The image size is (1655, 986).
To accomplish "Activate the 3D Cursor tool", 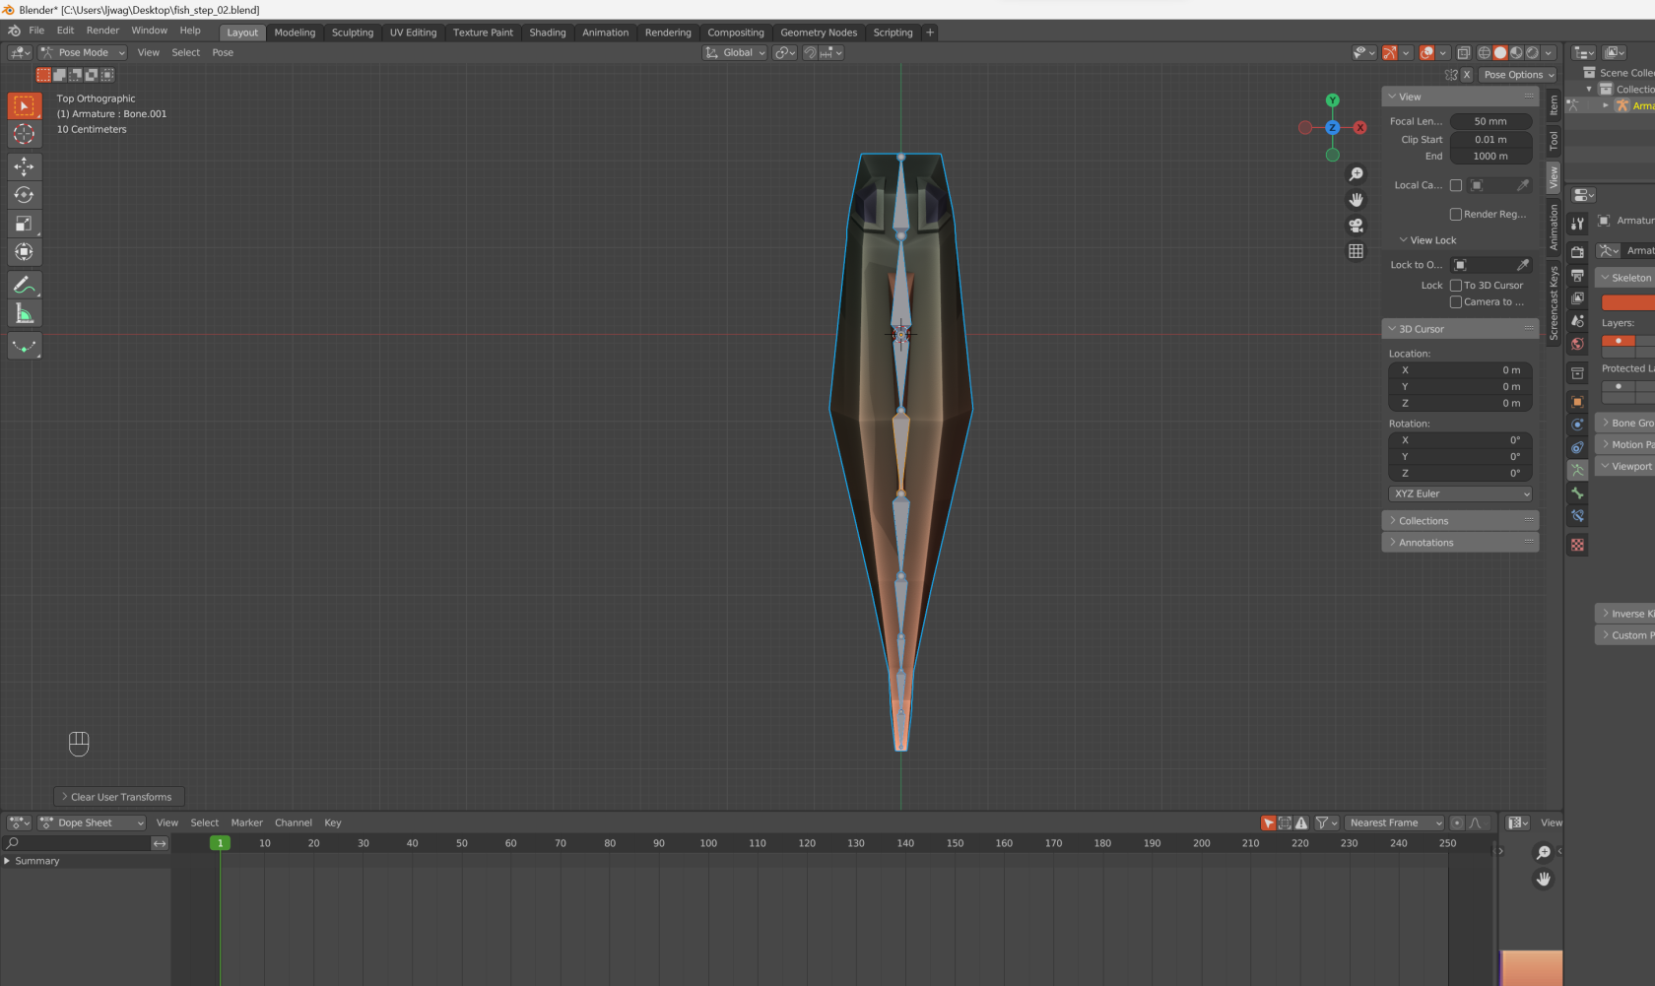I will tap(24, 134).
